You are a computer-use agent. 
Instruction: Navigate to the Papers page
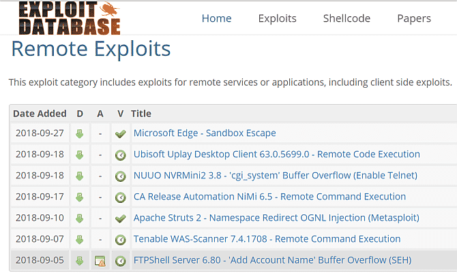tap(414, 18)
